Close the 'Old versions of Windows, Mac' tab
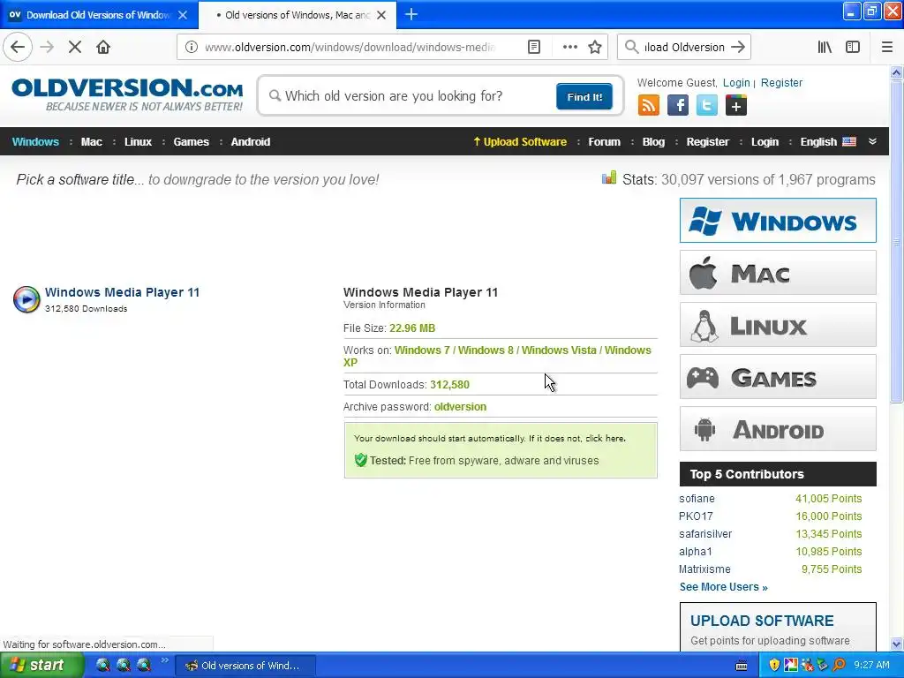This screenshot has width=904, height=678. coord(381,15)
